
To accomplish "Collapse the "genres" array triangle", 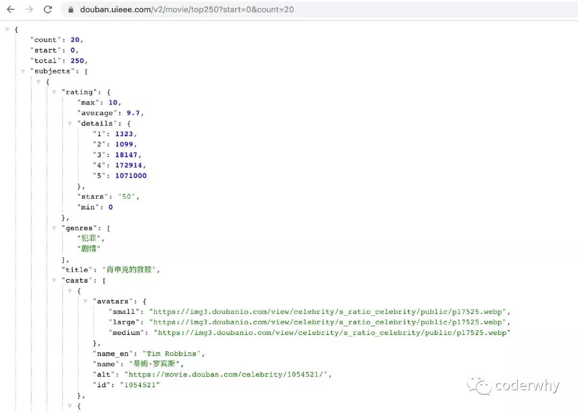I will pyautogui.click(x=54, y=228).
